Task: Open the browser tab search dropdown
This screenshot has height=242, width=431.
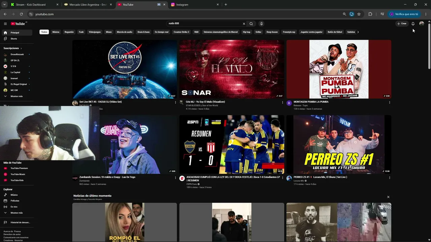Action: point(4,5)
